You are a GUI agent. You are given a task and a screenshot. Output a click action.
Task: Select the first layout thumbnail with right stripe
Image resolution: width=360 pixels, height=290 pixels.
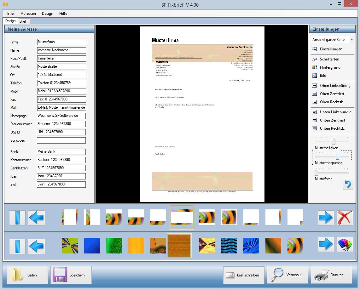[x=70, y=217]
